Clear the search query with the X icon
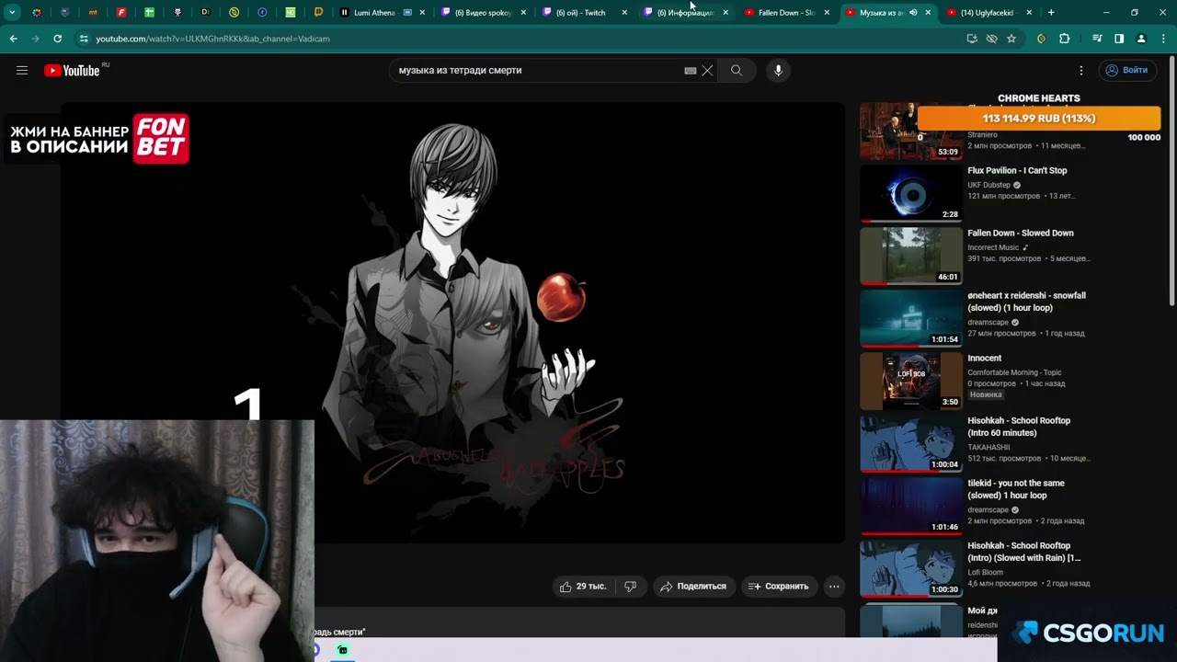 point(707,71)
